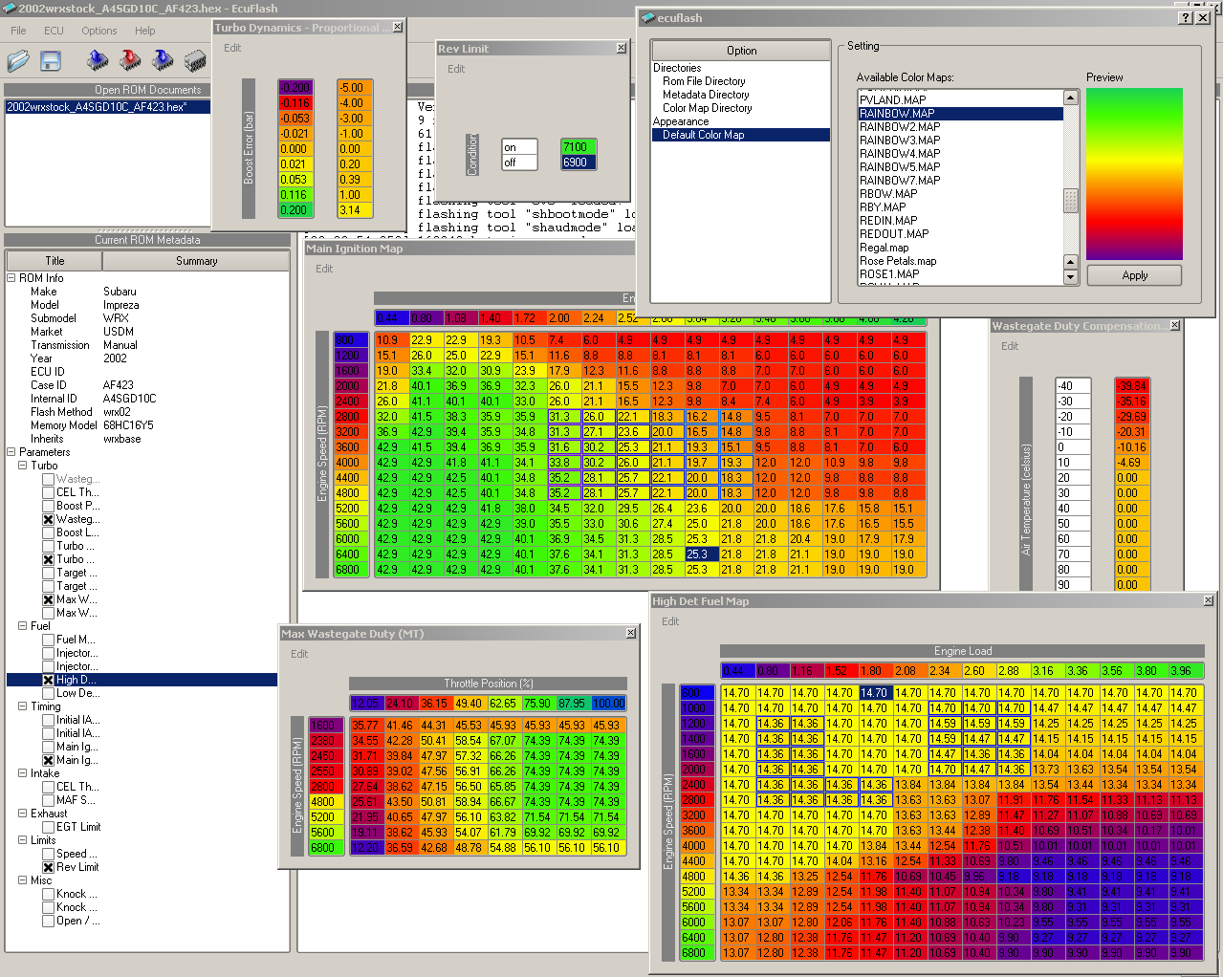Save ROM using the floppy disk icon
The image size is (1223, 977).
pos(51,62)
